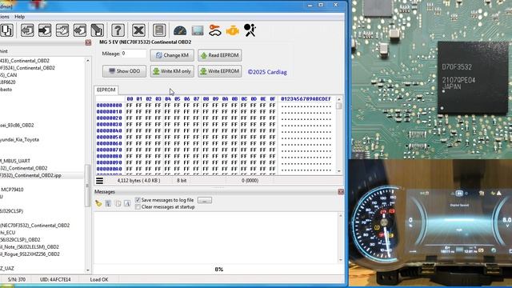Image resolution: width=512 pixels, height=288 pixels.
Task: Select the Note_(S6J32LELSM)_OBD2 list item
Action: click(x=30, y=247)
